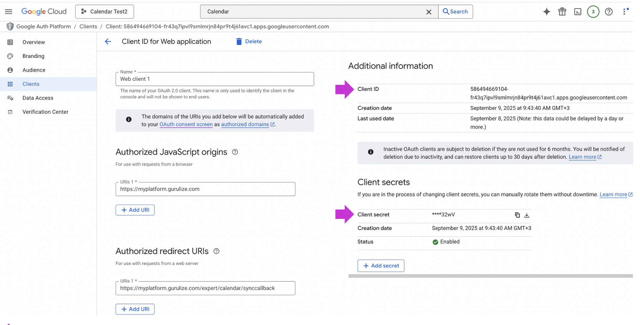This screenshot has height=325, width=640.
Task: Delete this OAuth client
Action: pyautogui.click(x=249, y=41)
